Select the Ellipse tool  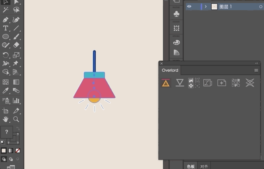click(5, 37)
